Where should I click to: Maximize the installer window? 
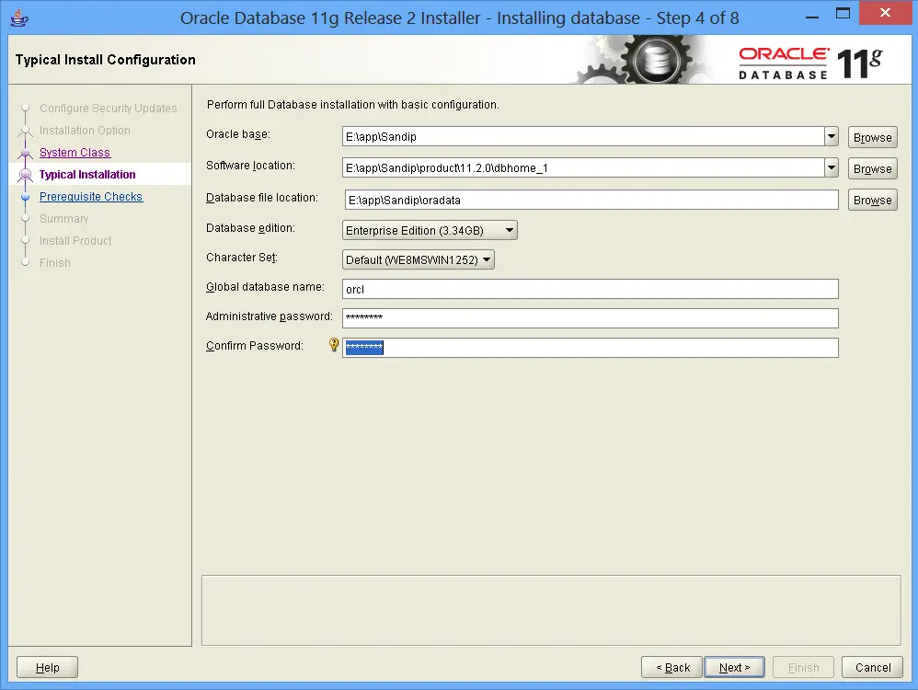pyautogui.click(x=843, y=14)
